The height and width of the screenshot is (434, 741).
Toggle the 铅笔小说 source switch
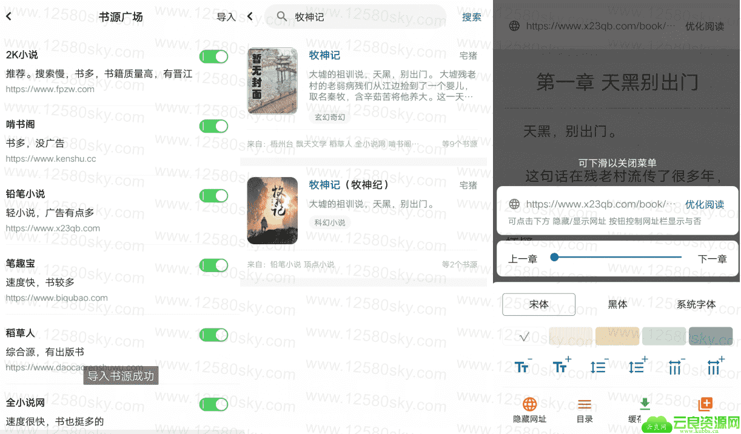click(213, 196)
